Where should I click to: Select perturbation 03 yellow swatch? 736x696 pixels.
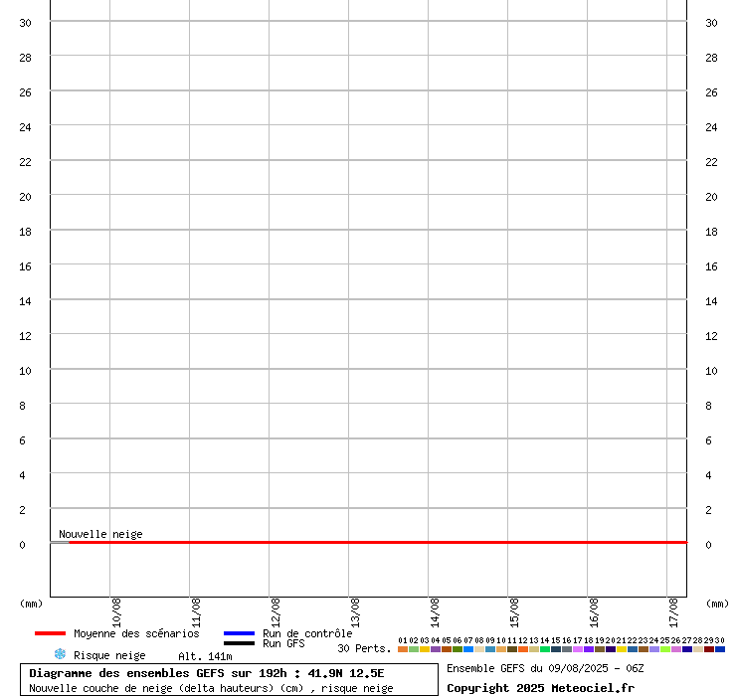[425, 649]
